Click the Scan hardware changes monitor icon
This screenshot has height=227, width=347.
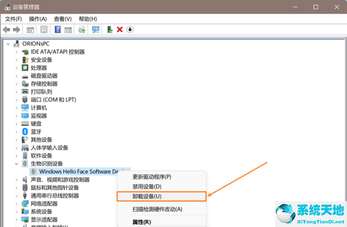click(x=96, y=30)
